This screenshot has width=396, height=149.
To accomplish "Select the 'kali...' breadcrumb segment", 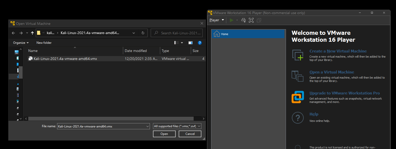I will tap(50, 33).
